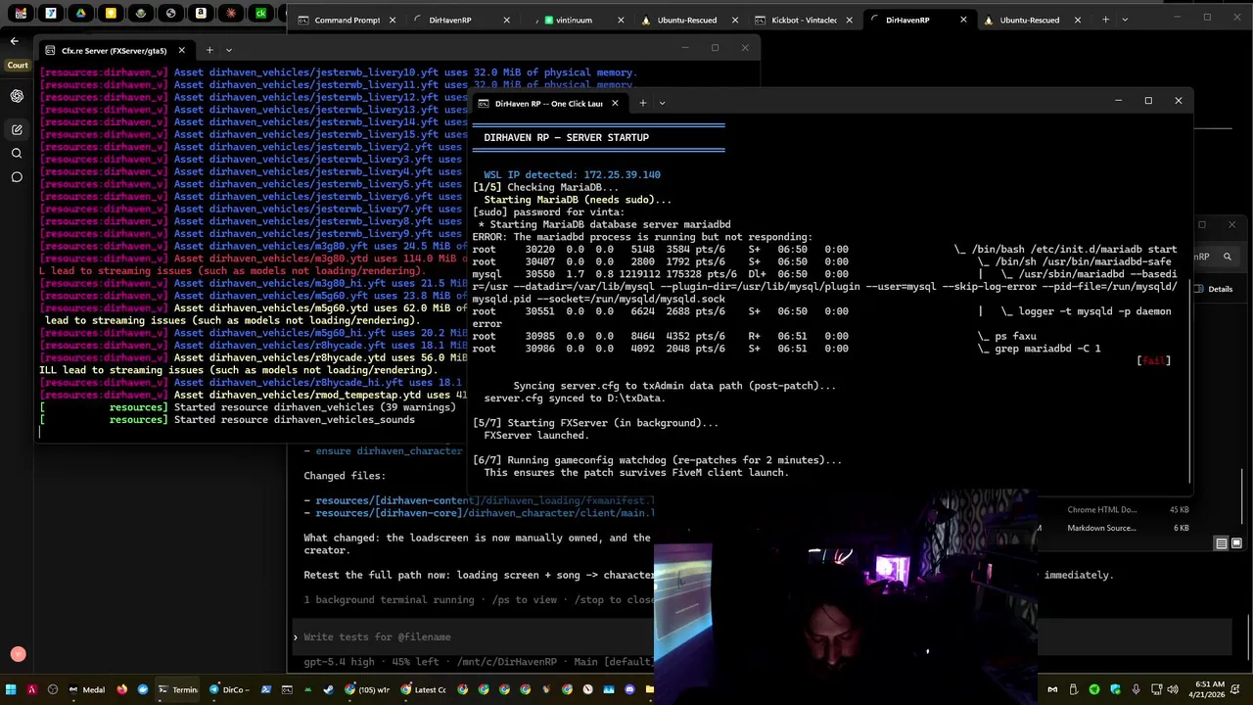This screenshot has width=1253, height=705.
Task: Switch to the Command Prompt tab
Action: (x=348, y=20)
